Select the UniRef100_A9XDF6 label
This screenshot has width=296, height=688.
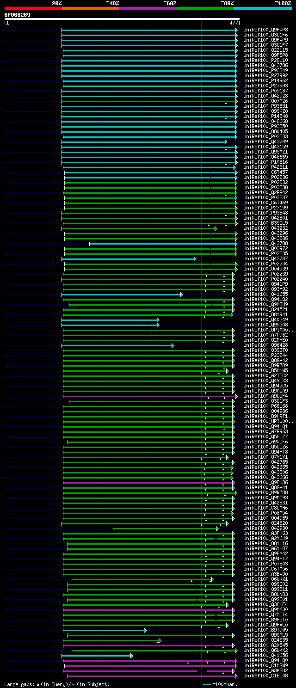point(265,442)
